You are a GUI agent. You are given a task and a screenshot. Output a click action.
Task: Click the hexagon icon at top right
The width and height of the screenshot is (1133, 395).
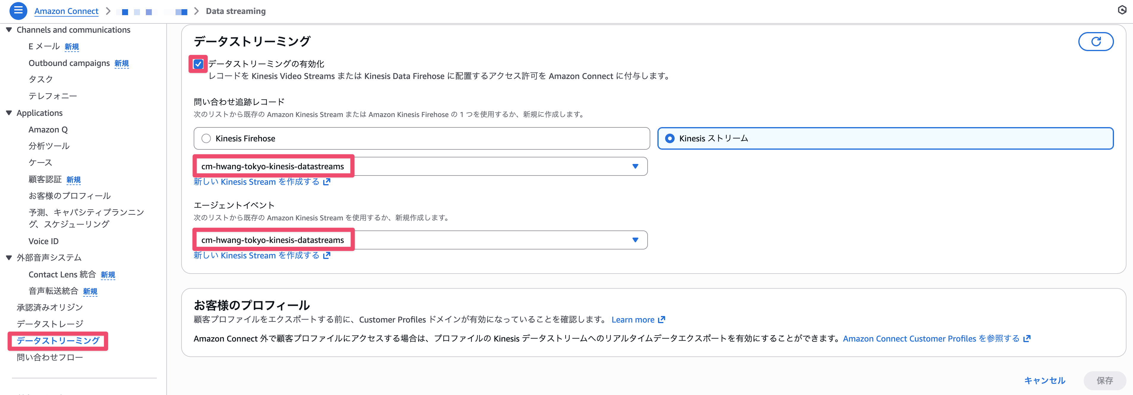pos(1122,10)
